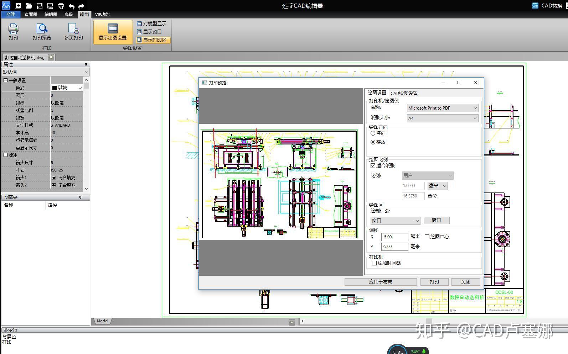Viewport: 568px width, 354px height.
Task: Click the 应用于布局 button
Action: [x=381, y=282]
